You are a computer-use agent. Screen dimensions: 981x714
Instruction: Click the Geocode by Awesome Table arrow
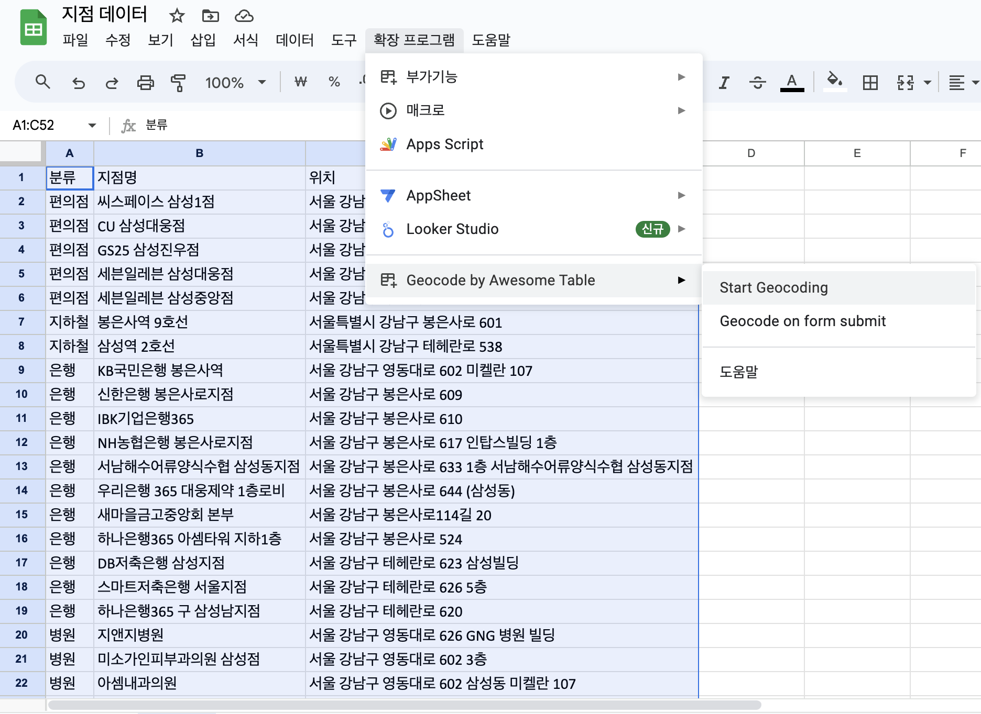(681, 280)
